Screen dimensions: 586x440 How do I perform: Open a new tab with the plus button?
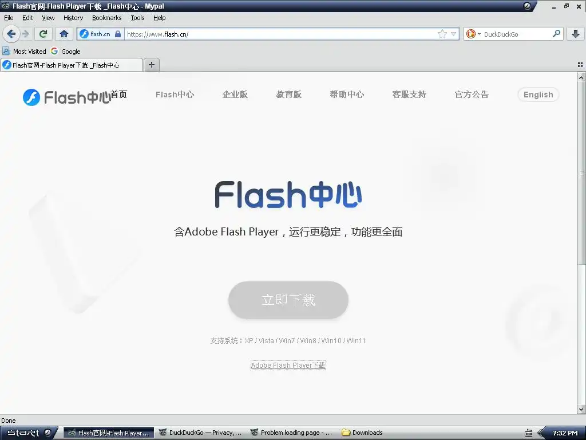click(151, 65)
